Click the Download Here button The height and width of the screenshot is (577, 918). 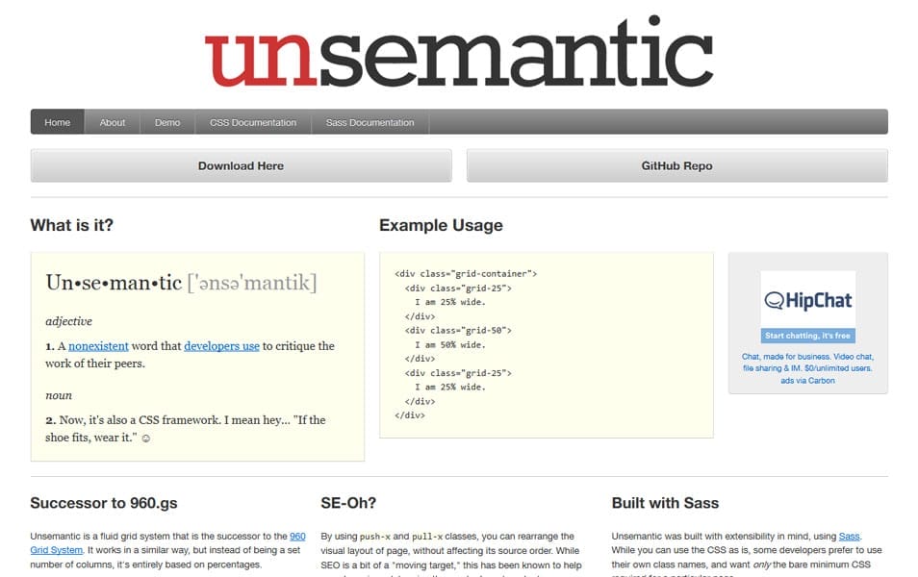pyautogui.click(x=242, y=165)
